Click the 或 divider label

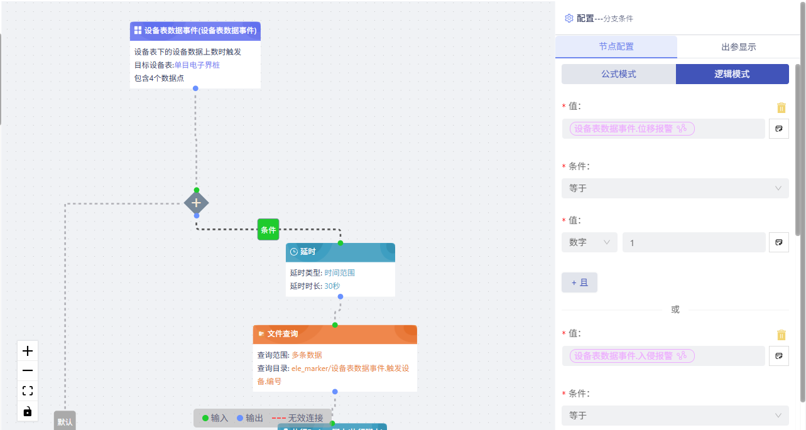tap(675, 309)
